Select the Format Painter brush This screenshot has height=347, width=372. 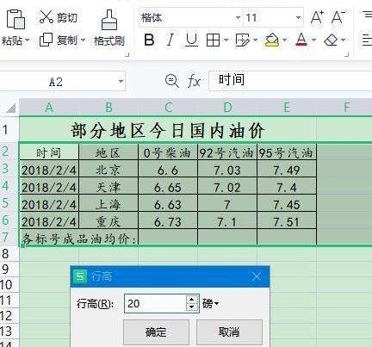coord(109,20)
